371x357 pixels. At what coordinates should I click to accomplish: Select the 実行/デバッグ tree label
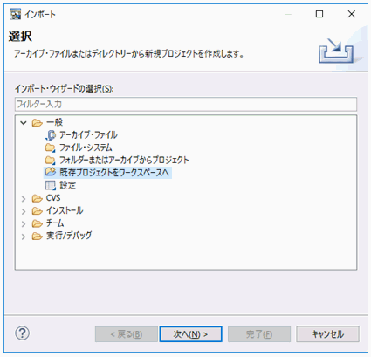[69, 236]
